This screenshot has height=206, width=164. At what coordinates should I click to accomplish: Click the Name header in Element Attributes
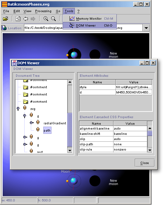[x=97, y=82]
